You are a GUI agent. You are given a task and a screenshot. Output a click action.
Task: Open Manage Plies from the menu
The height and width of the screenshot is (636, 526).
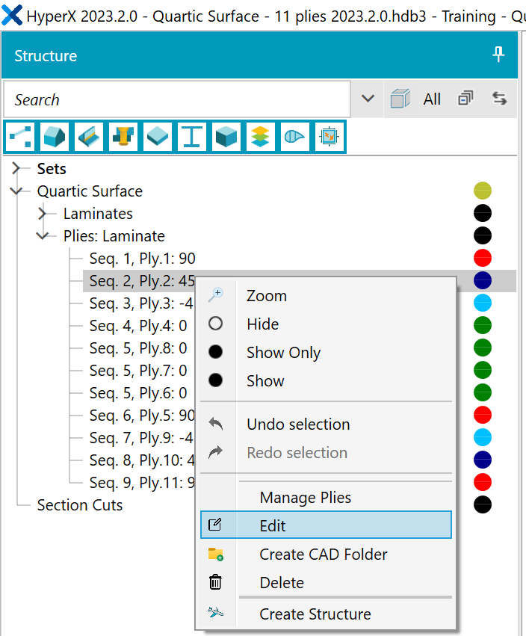click(306, 497)
